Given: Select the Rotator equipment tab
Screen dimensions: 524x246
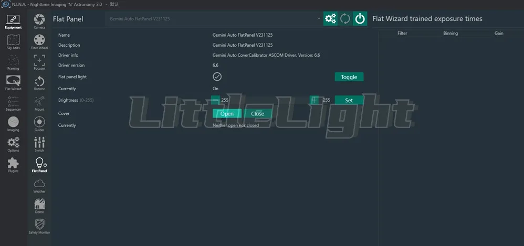Looking at the screenshot, I should click(39, 83).
